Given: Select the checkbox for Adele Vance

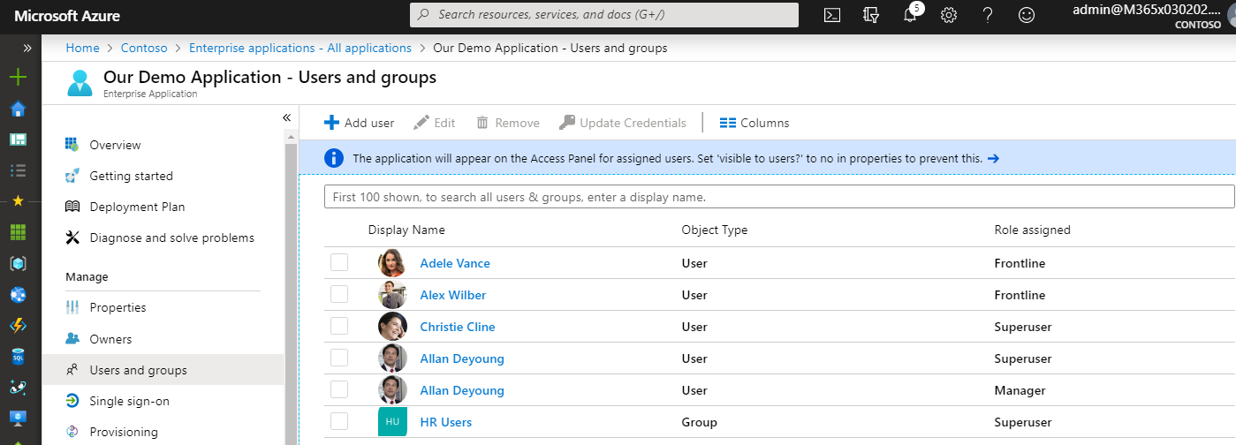Looking at the screenshot, I should 339,263.
